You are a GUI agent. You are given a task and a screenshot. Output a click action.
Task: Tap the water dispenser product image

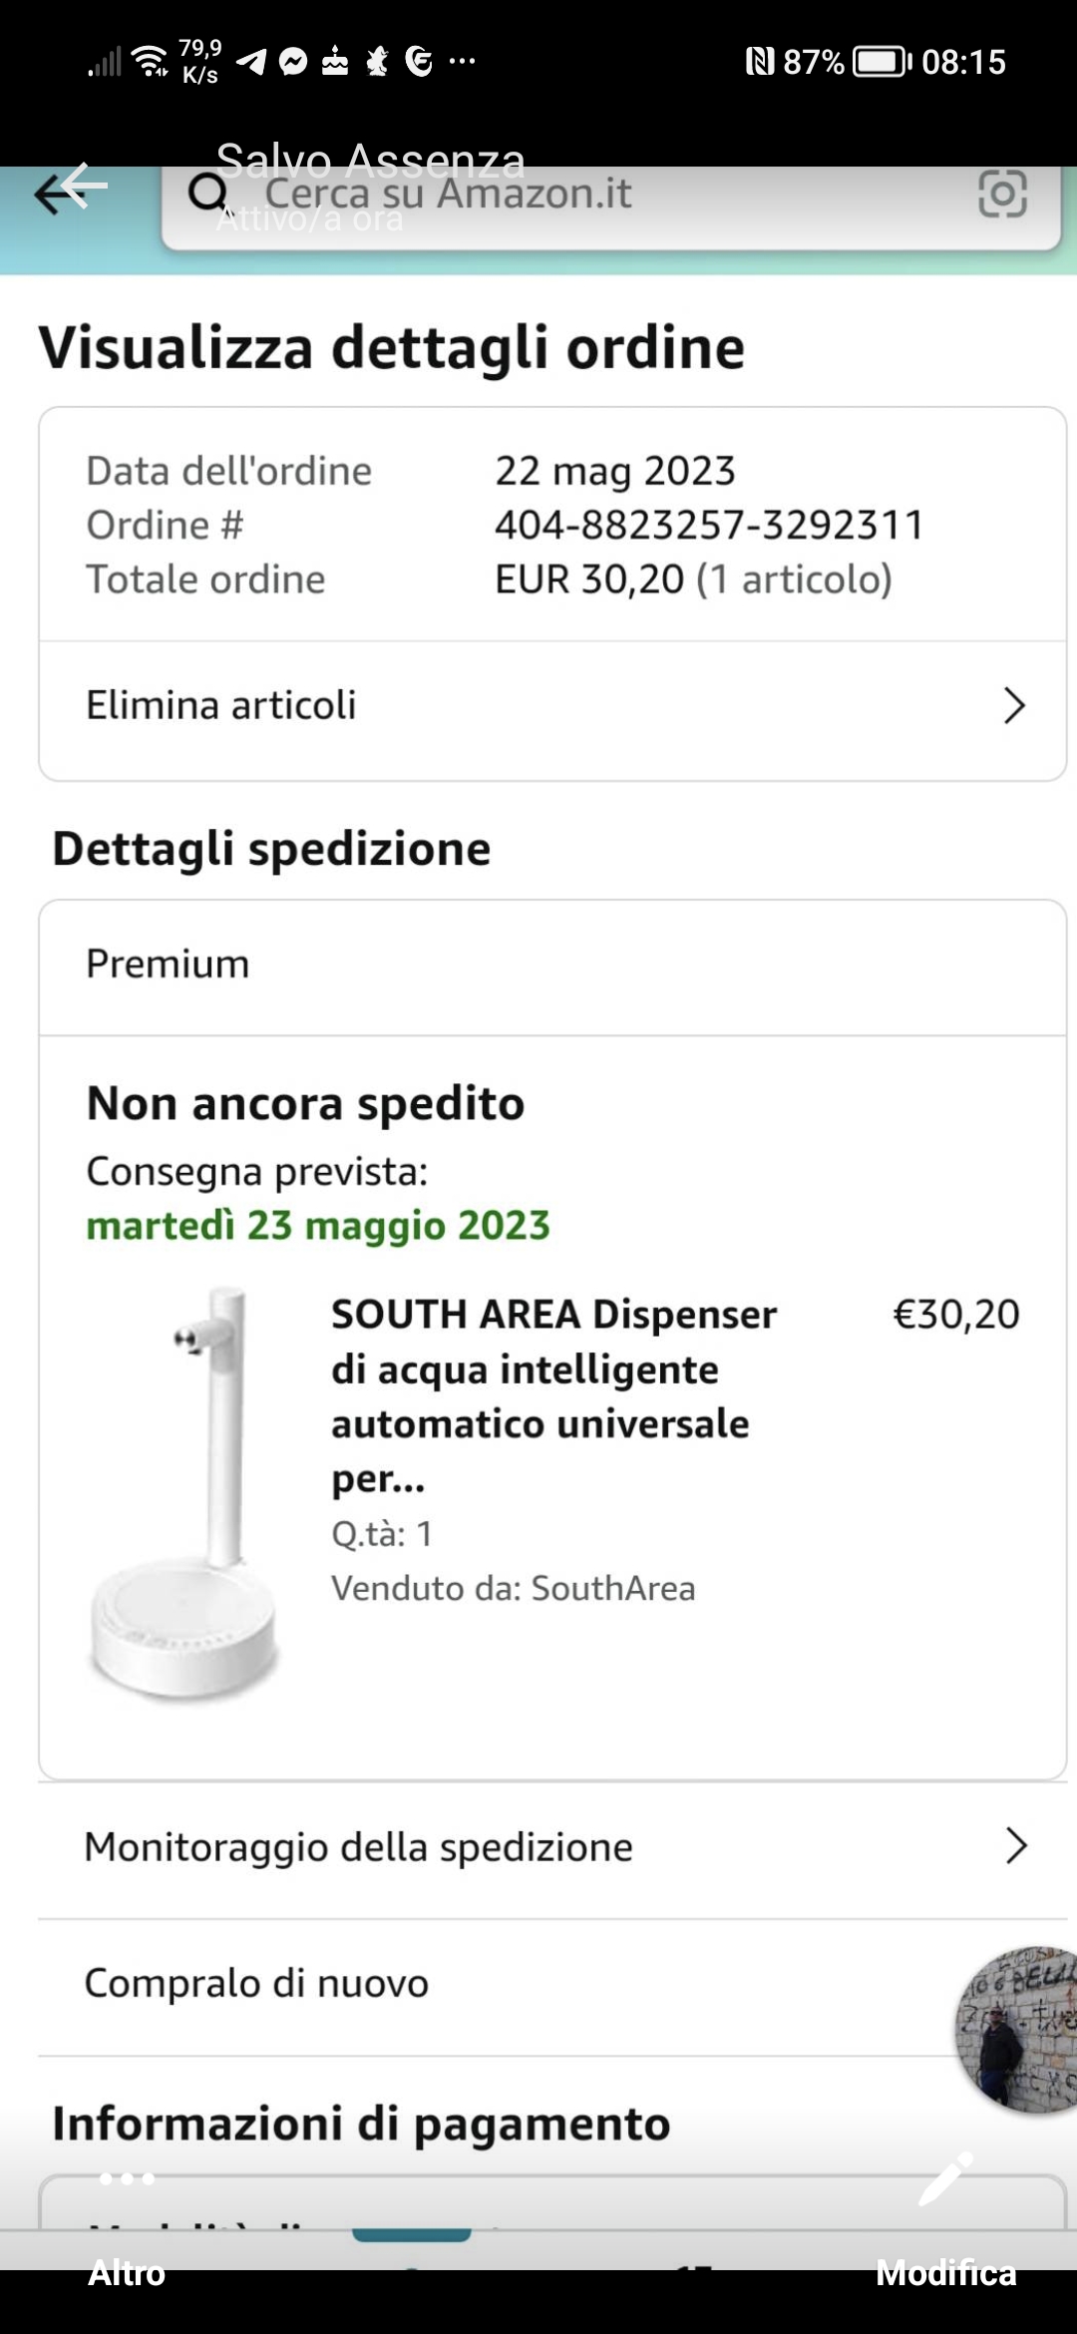point(184,1494)
